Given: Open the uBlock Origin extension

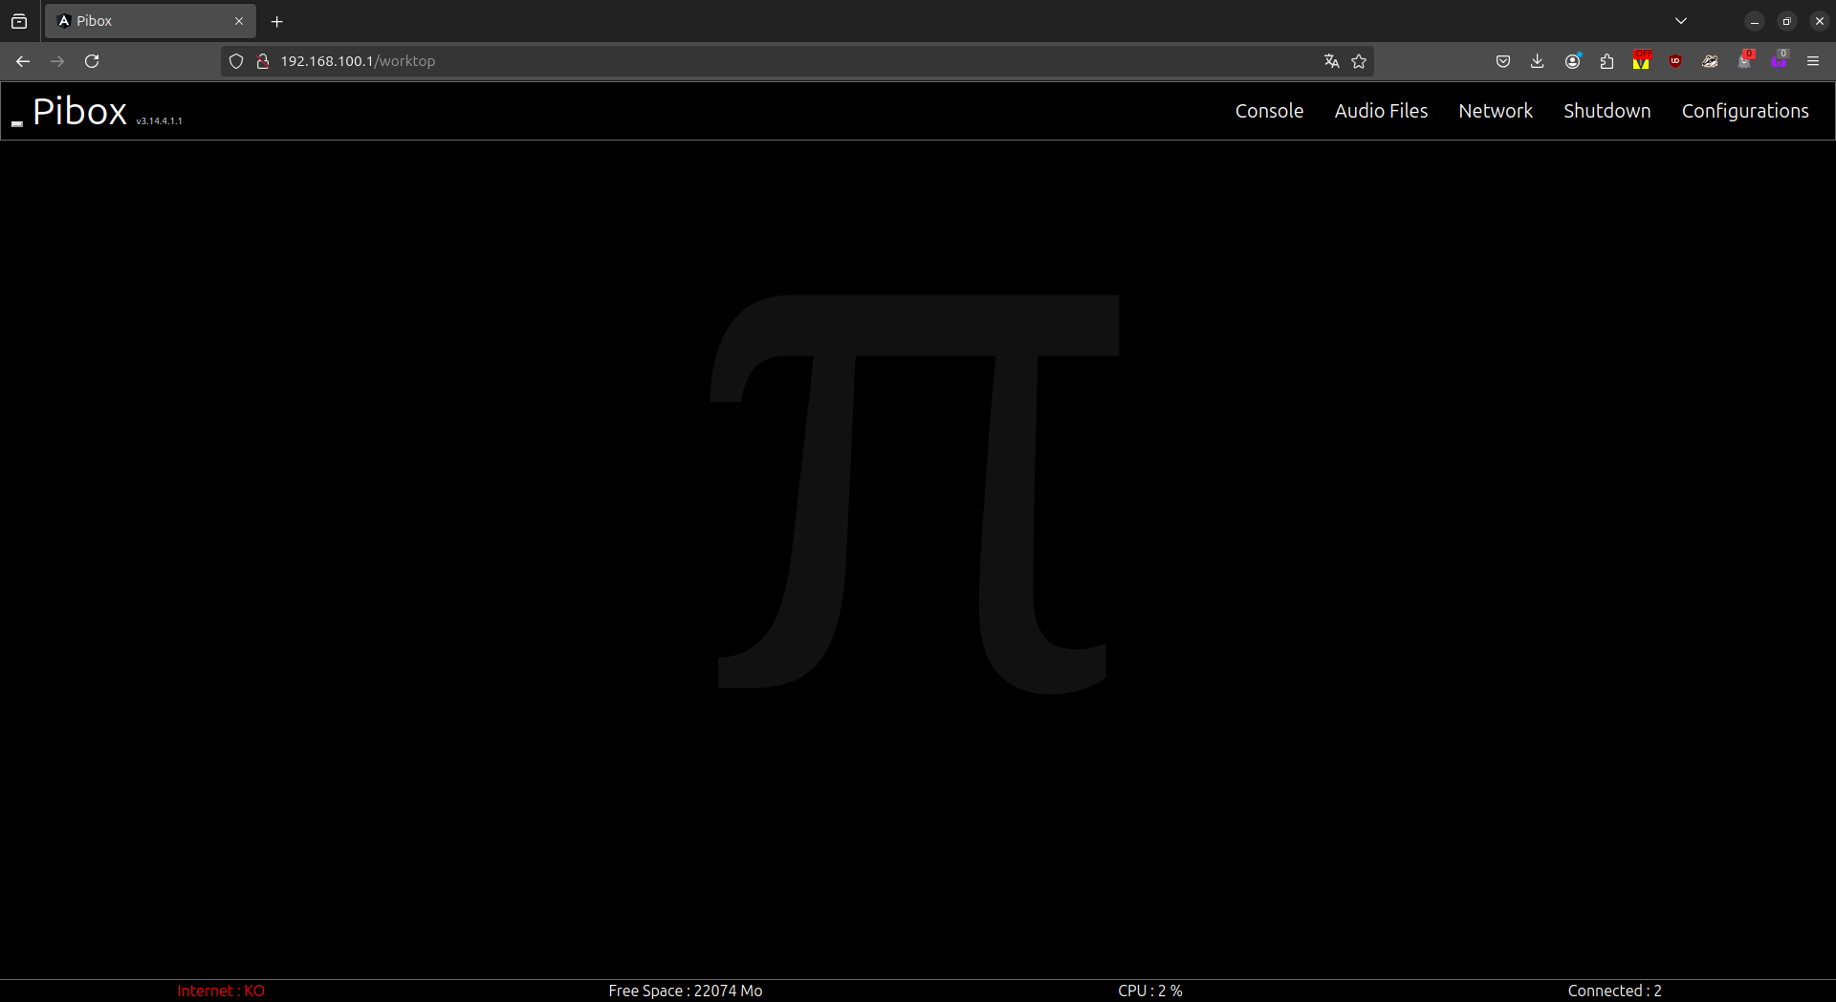Looking at the screenshot, I should coord(1675,61).
